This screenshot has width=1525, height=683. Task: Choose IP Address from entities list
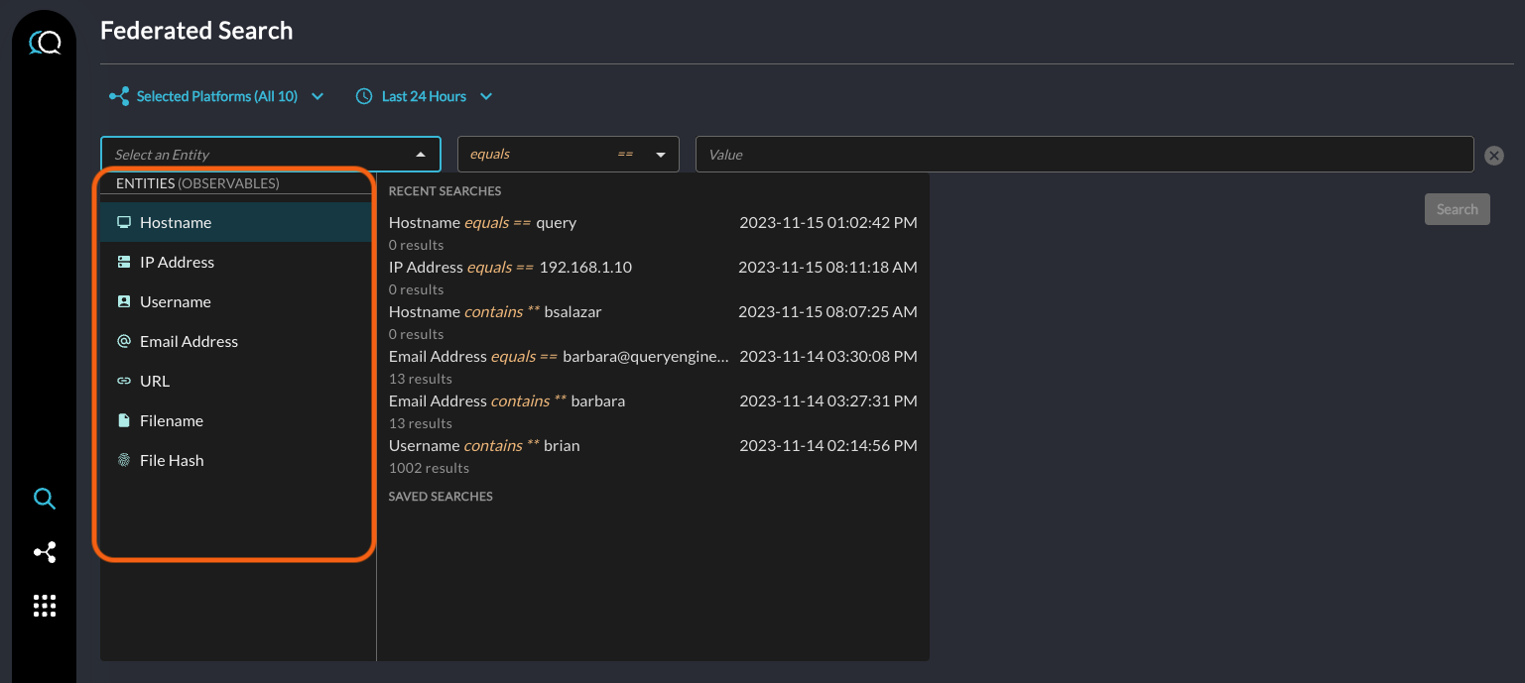click(177, 263)
